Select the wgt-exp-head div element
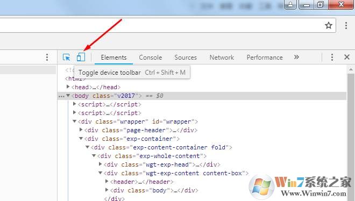Screen dimensions: 355x201 tap(162, 164)
